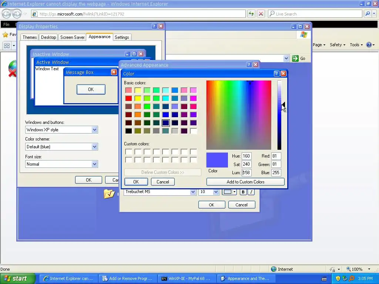Click in the Hue value field
The width and height of the screenshot is (379, 284).
tap(246, 156)
